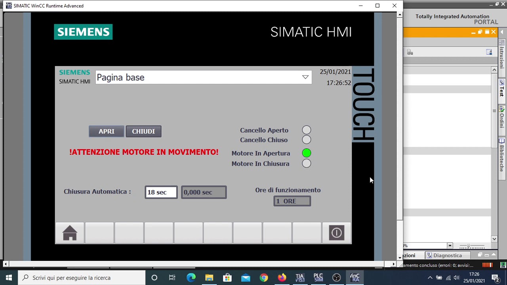Viewport: 507px width, 285px height.
Task: Click the zoom slider in TIA Portal
Action: (472, 246)
